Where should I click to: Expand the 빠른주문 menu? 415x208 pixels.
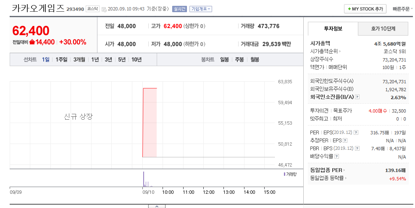coord(402,9)
